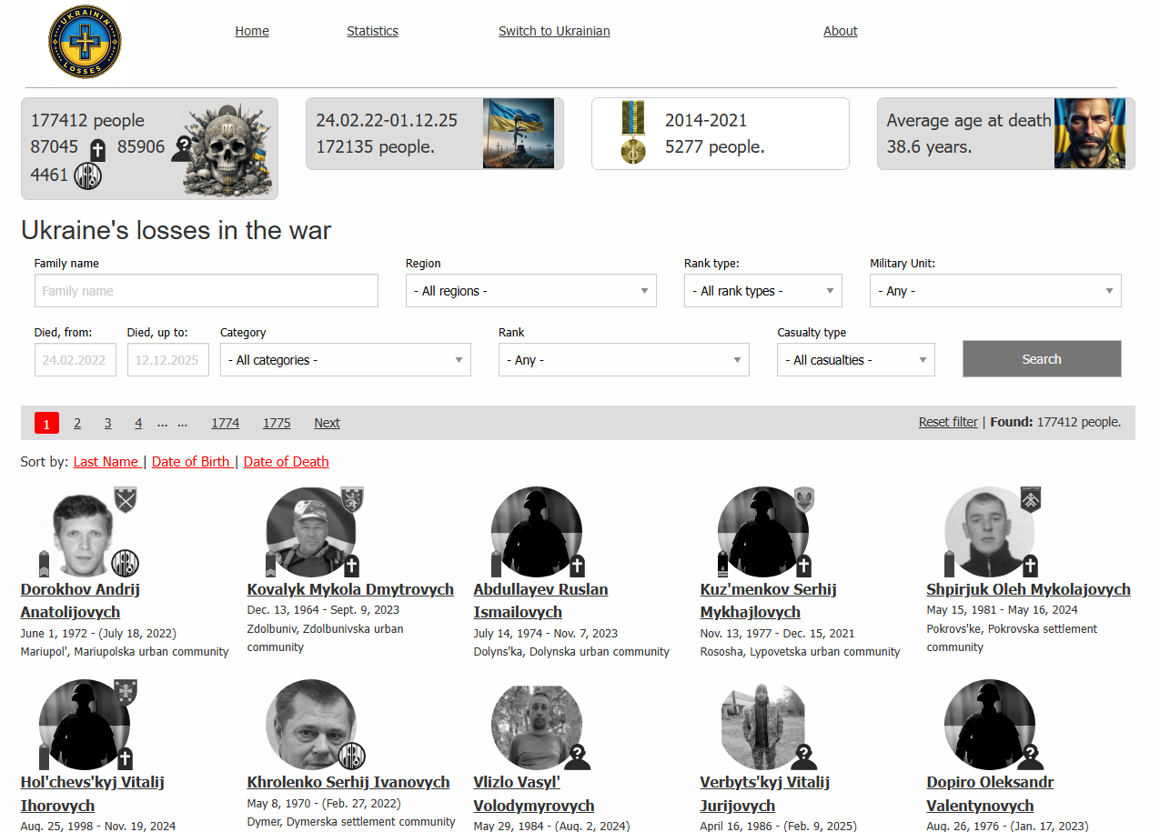1160x832 pixels.
Task: Click the soldier portrait in average age card
Action: 1090,134
